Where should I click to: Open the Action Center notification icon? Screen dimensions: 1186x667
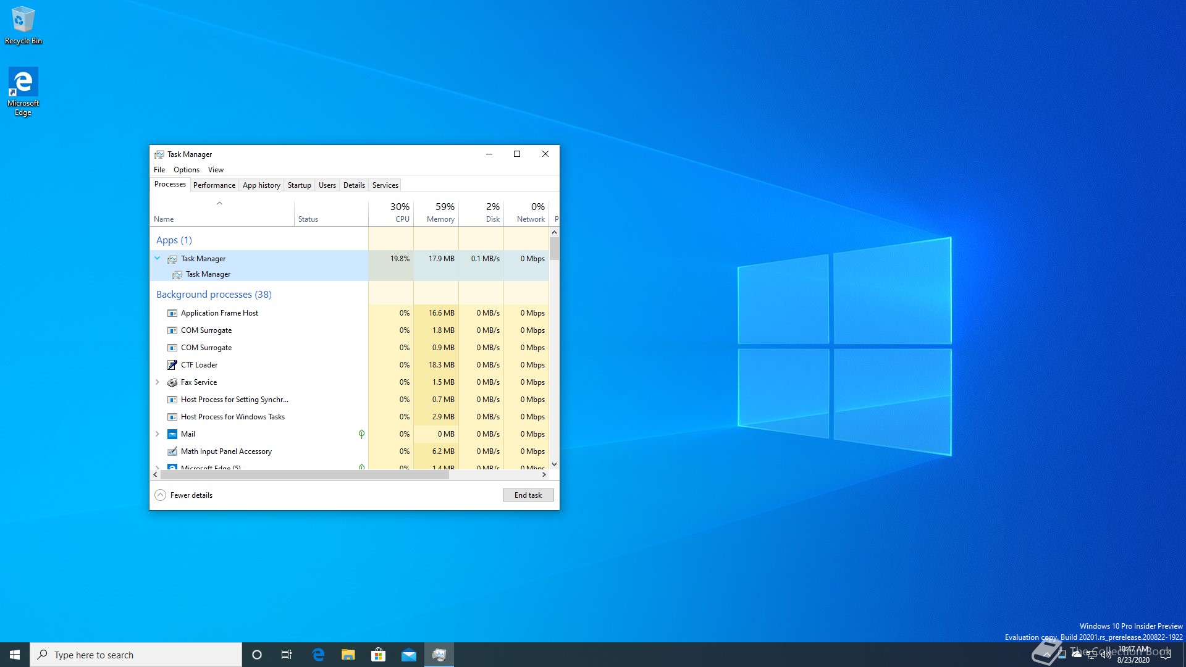[1166, 655]
